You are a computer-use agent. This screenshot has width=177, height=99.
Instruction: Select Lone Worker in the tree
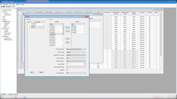click(x=7, y=38)
